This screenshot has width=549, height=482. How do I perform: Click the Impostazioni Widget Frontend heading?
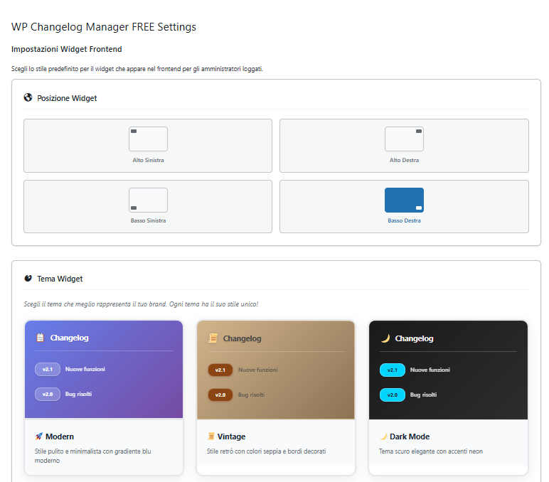coord(67,49)
